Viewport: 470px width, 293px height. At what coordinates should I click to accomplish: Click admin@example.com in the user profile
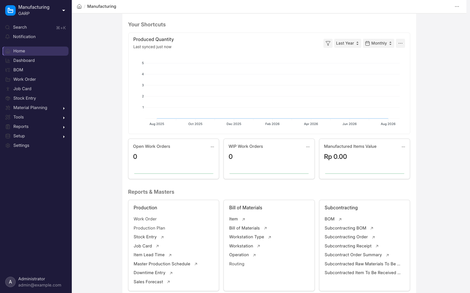click(40, 285)
